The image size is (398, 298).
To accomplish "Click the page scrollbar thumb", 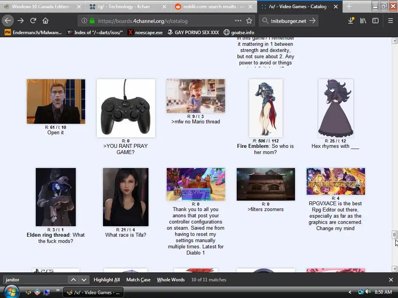I will click(x=395, y=235).
